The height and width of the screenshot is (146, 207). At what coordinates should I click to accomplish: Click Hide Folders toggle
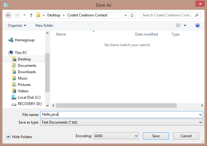pyautogui.click(x=19, y=137)
